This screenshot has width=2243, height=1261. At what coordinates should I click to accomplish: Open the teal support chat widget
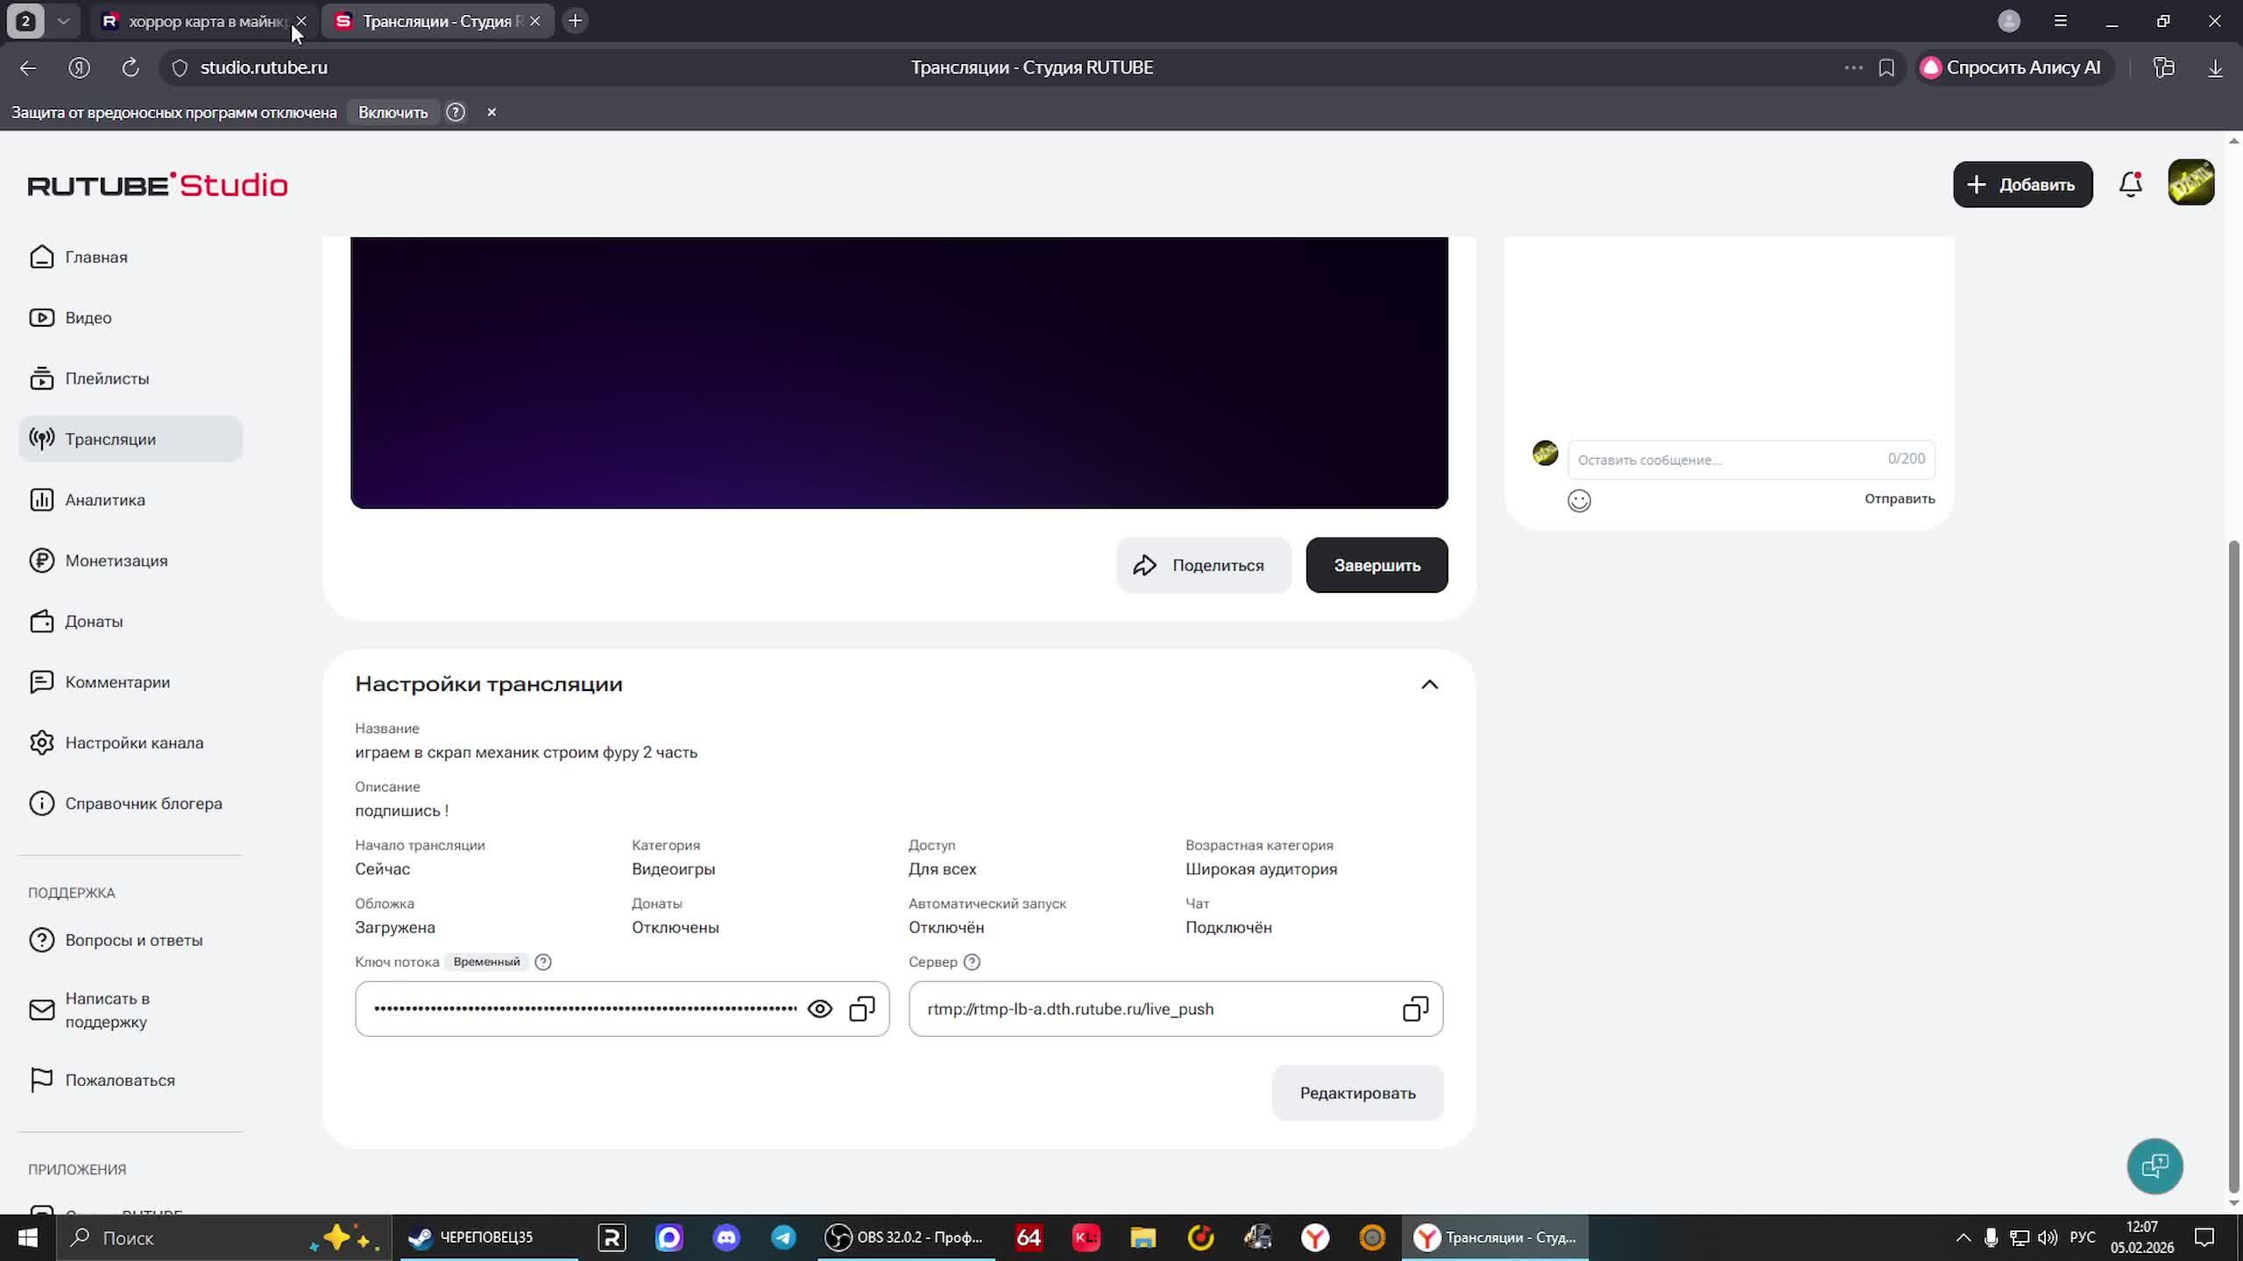point(2155,1166)
